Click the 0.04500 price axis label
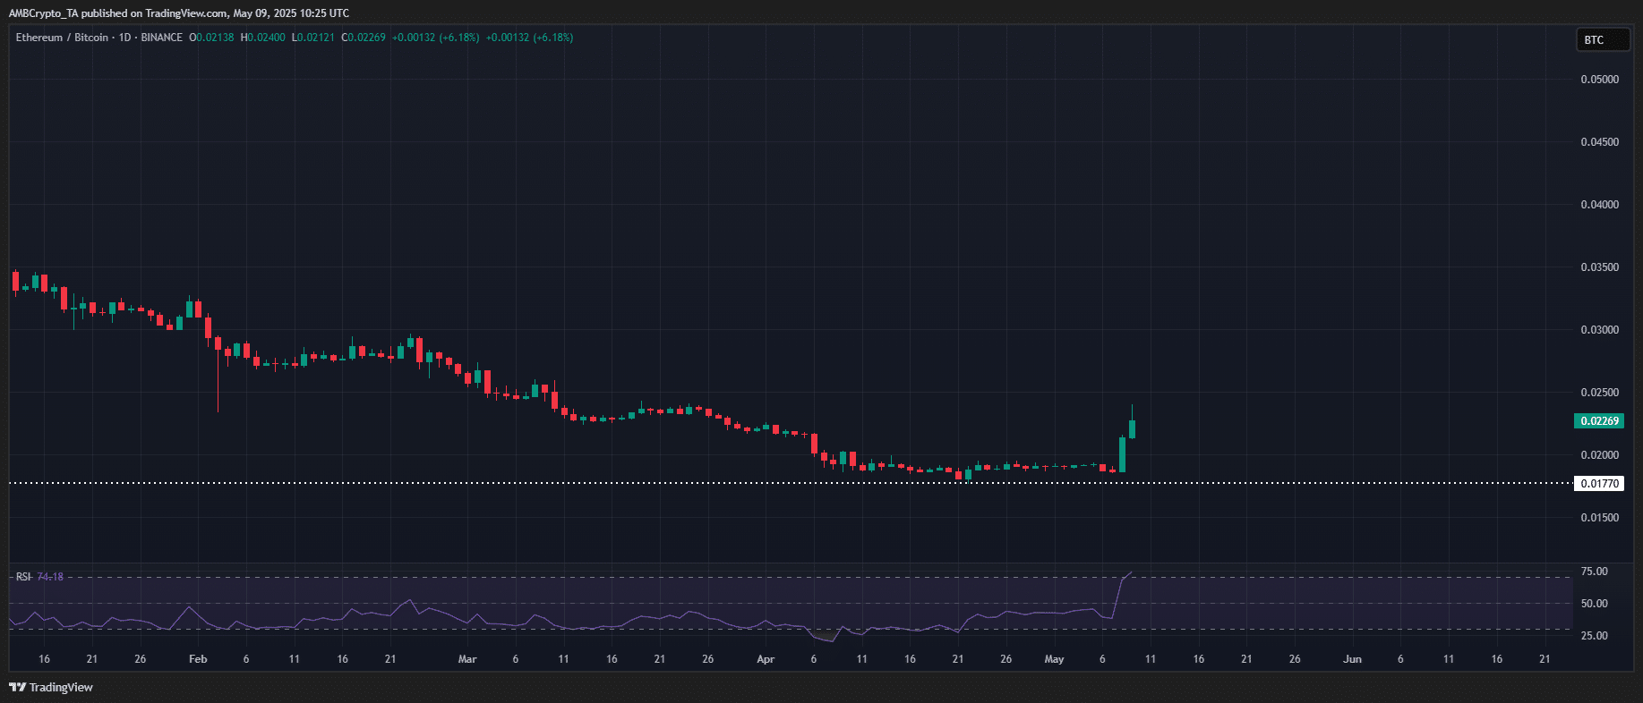Image resolution: width=1643 pixels, height=703 pixels. (x=1599, y=142)
